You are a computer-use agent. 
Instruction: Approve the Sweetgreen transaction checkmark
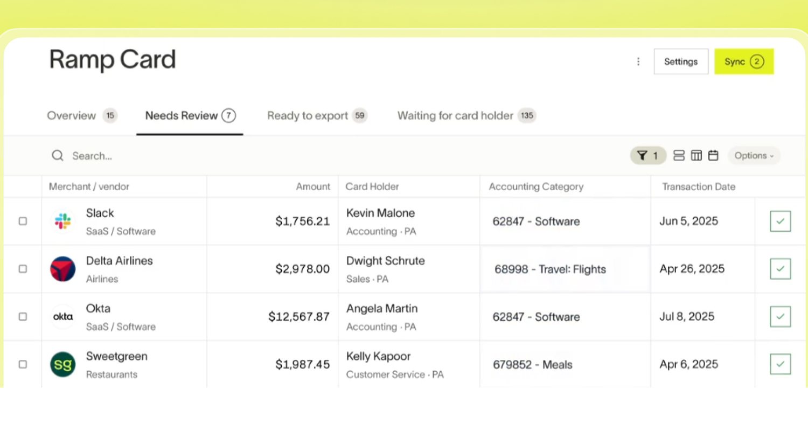780,364
